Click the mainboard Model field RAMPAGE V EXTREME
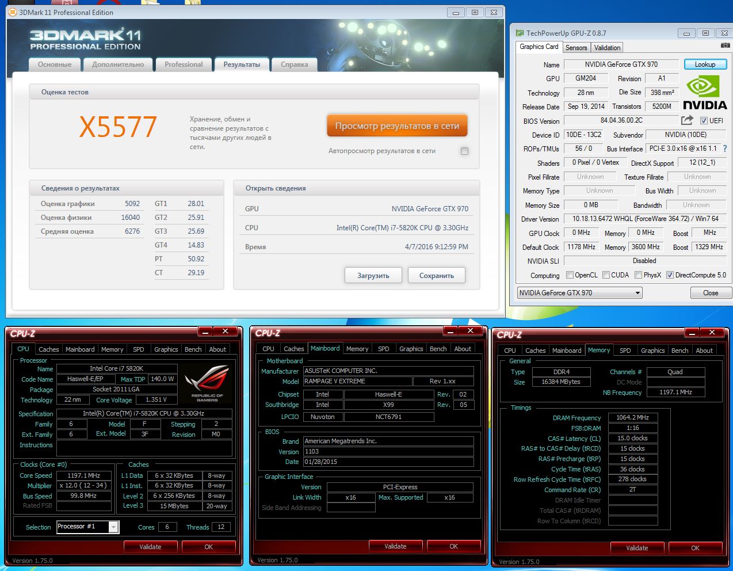 coord(358,381)
